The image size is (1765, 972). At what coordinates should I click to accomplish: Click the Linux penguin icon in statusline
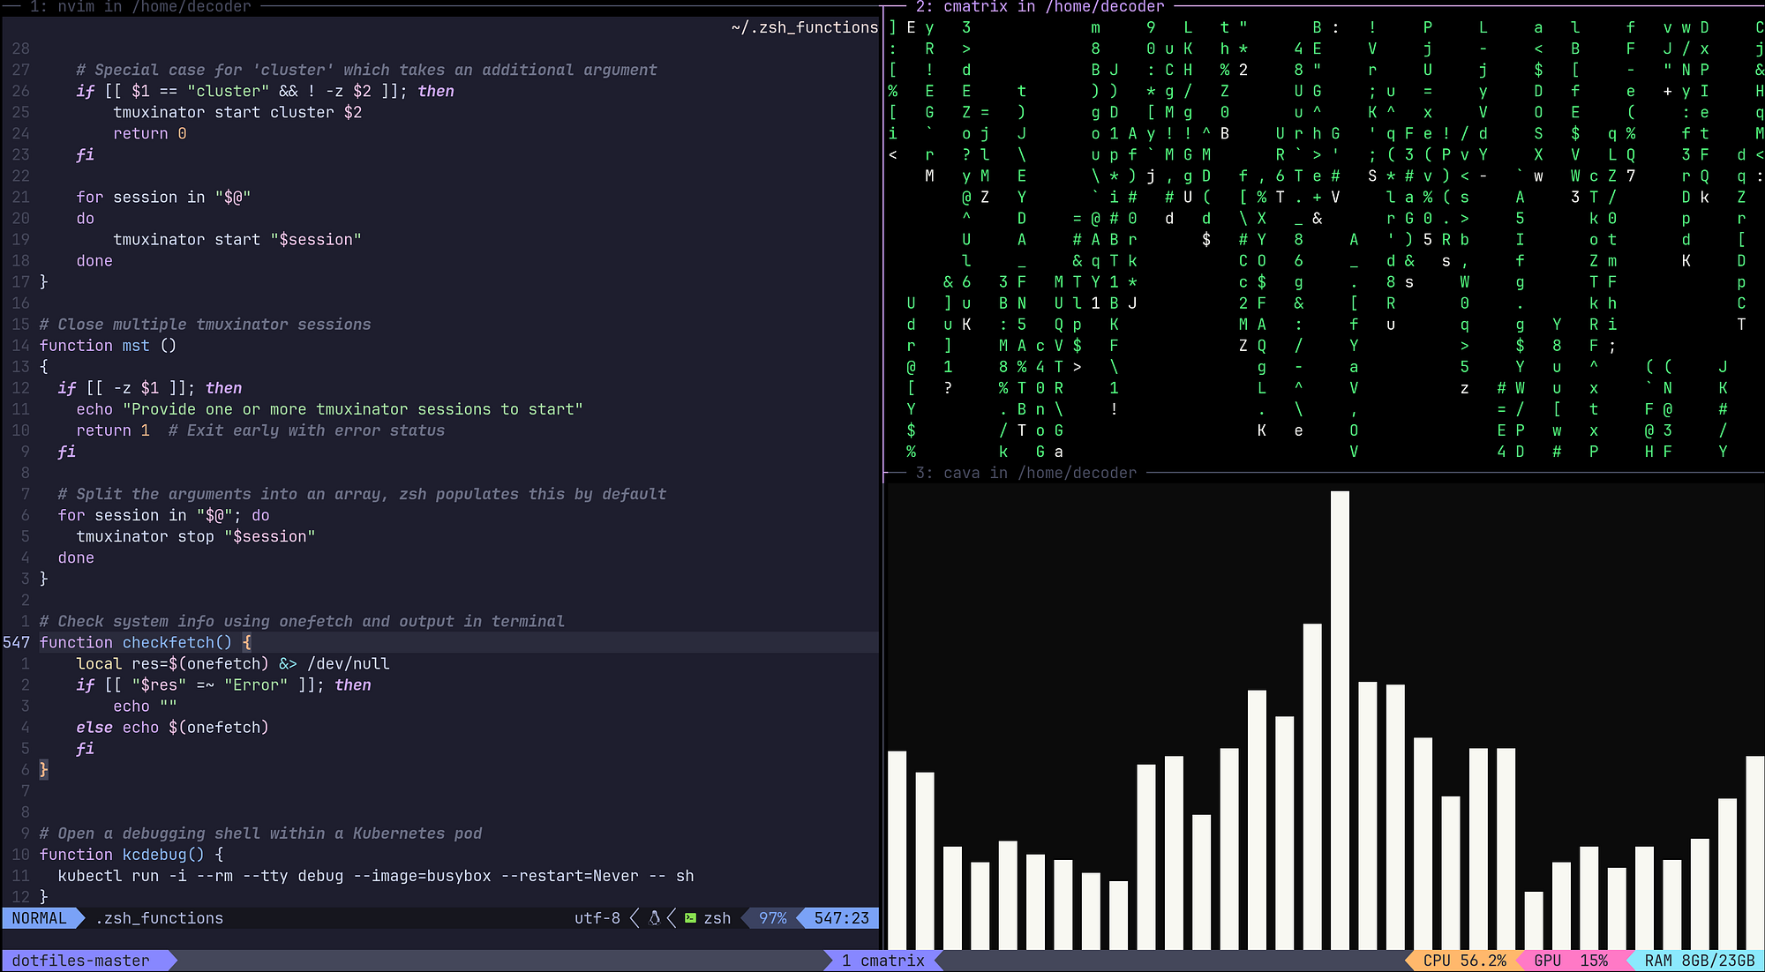tap(654, 918)
